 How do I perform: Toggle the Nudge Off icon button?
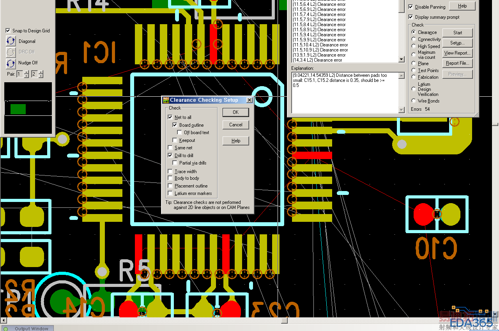click(x=11, y=63)
